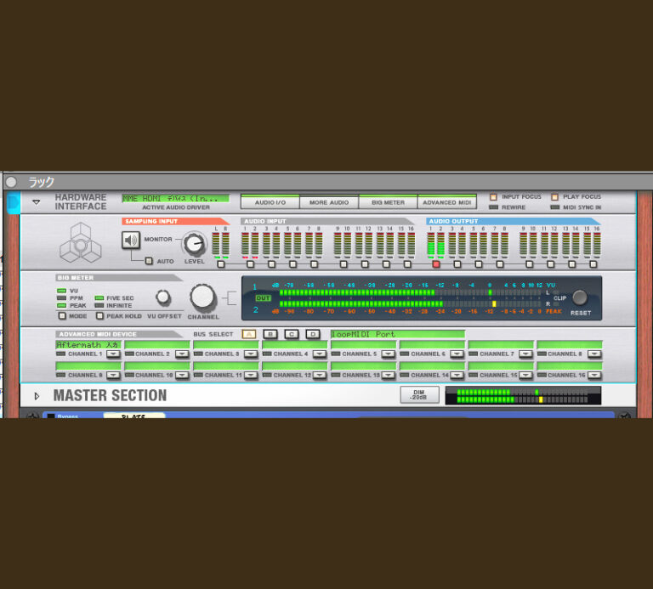653x589 pixels.
Task: Select audio input 15-16 meter button
Action: pos(407,264)
